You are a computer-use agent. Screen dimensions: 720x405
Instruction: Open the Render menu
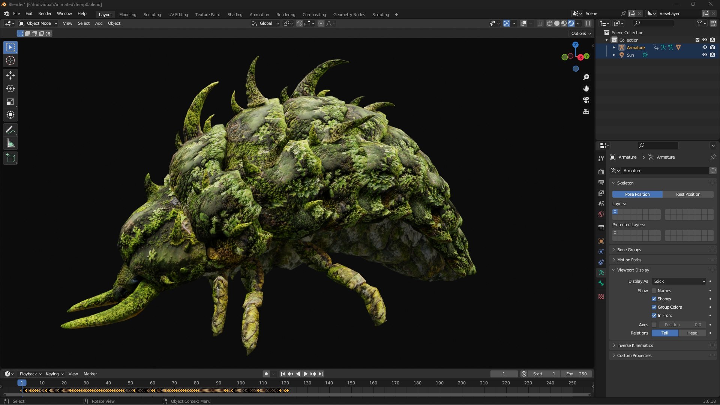point(45,13)
